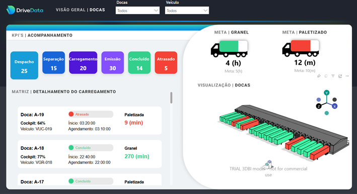Click the 4 (h) Granel value
This screenshot has width=357, height=194.
233,63
